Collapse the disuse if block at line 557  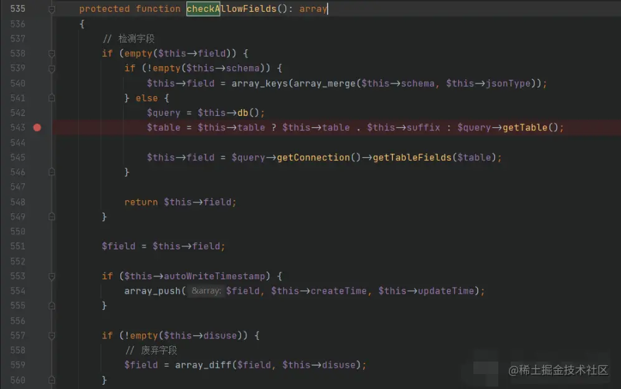click(x=52, y=335)
